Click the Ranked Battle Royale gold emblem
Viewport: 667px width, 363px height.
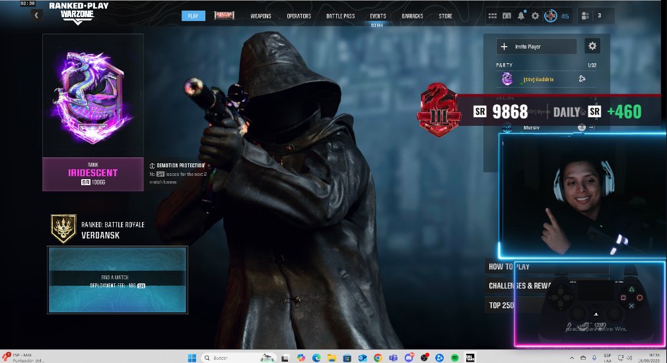click(x=63, y=229)
